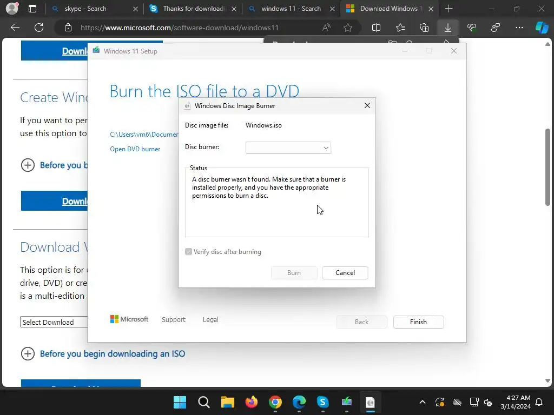This screenshot has width=554, height=415.
Task: Click Open DVD burner link in Setup
Action: pyautogui.click(x=135, y=149)
